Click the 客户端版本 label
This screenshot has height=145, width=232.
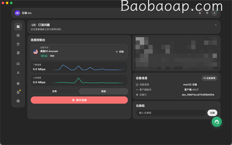click(146, 90)
